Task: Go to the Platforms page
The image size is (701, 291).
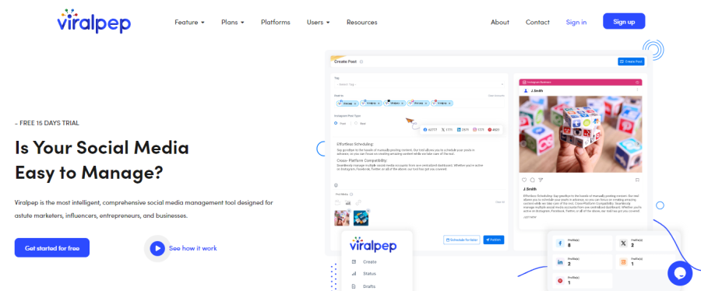Action: 276,23
